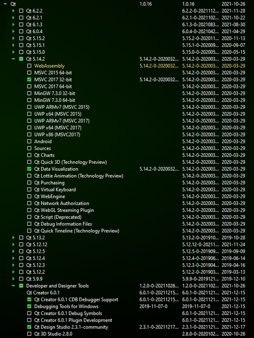
Task: Check Qt WebGL Streaming Plugin checkbox
Action: [x=29, y=210]
